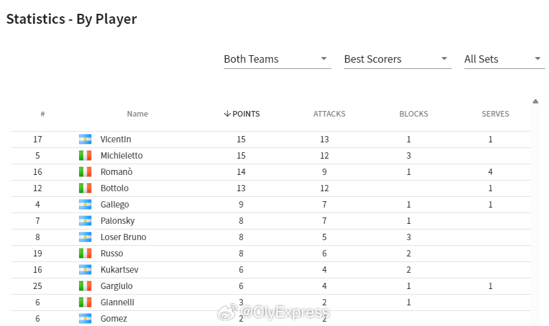Click the BLOCKS column header

coord(414,114)
